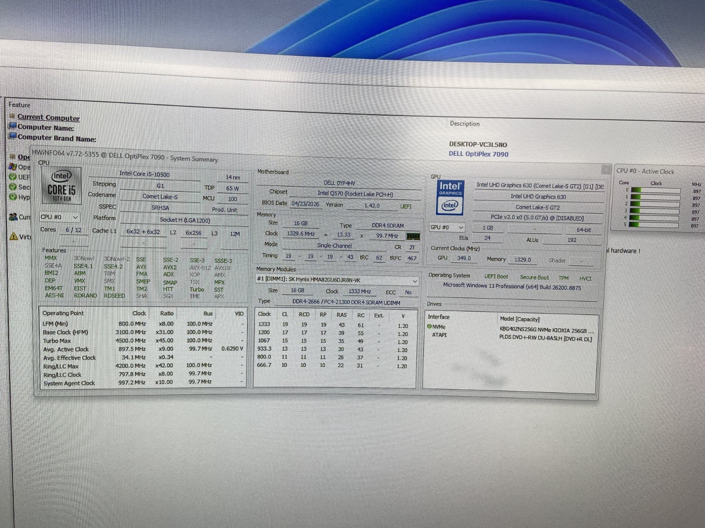Click the DDR4-2666 / PC4-21300 module type field
The height and width of the screenshot is (528, 705).
(x=346, y=302)
